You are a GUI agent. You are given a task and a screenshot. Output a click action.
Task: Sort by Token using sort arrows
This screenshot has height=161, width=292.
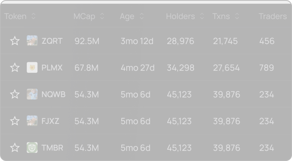click(34, 16)
